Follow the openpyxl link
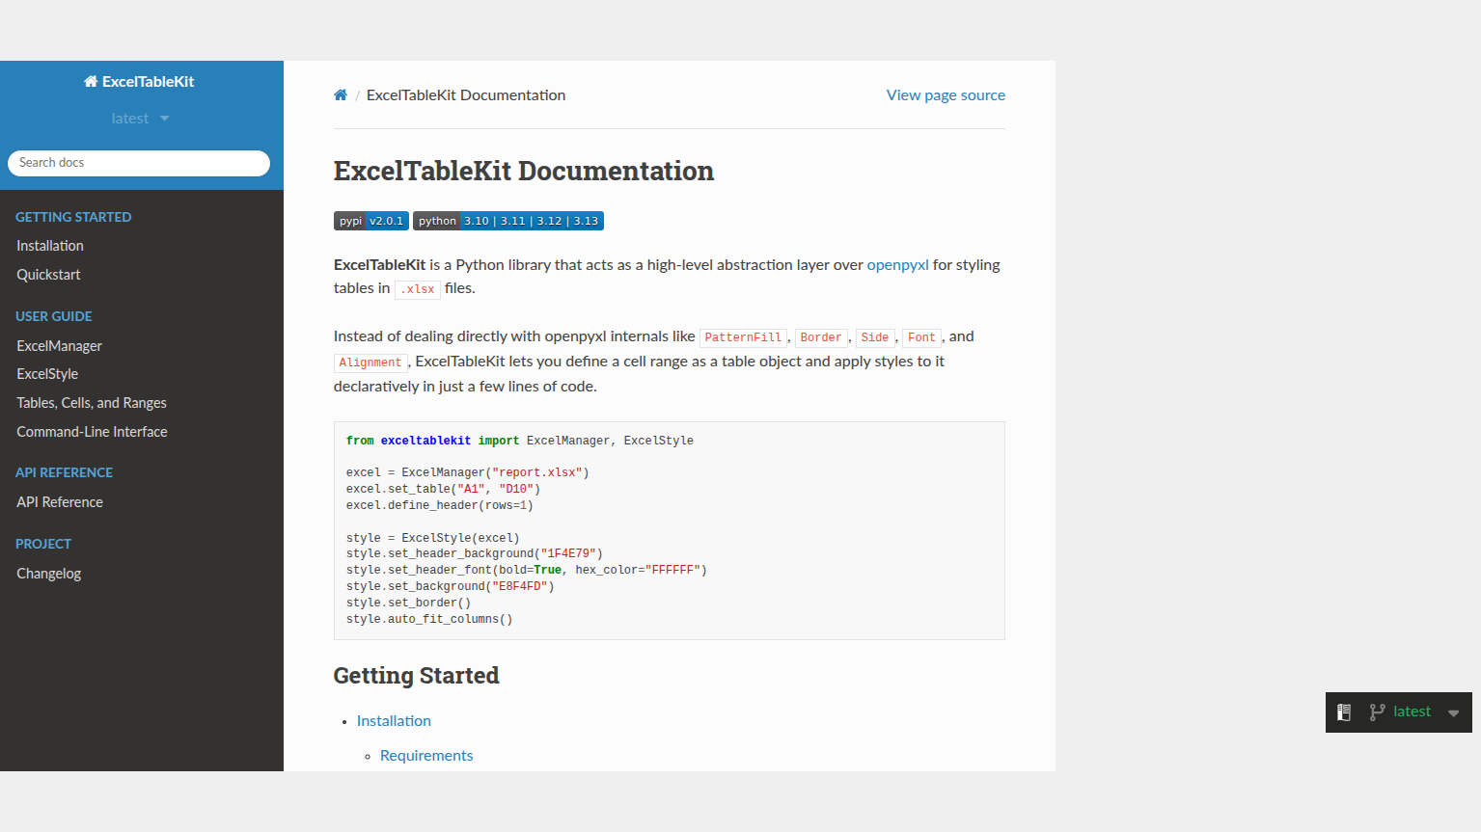This screenshot has width=1481, height=832. click(897, 265)
